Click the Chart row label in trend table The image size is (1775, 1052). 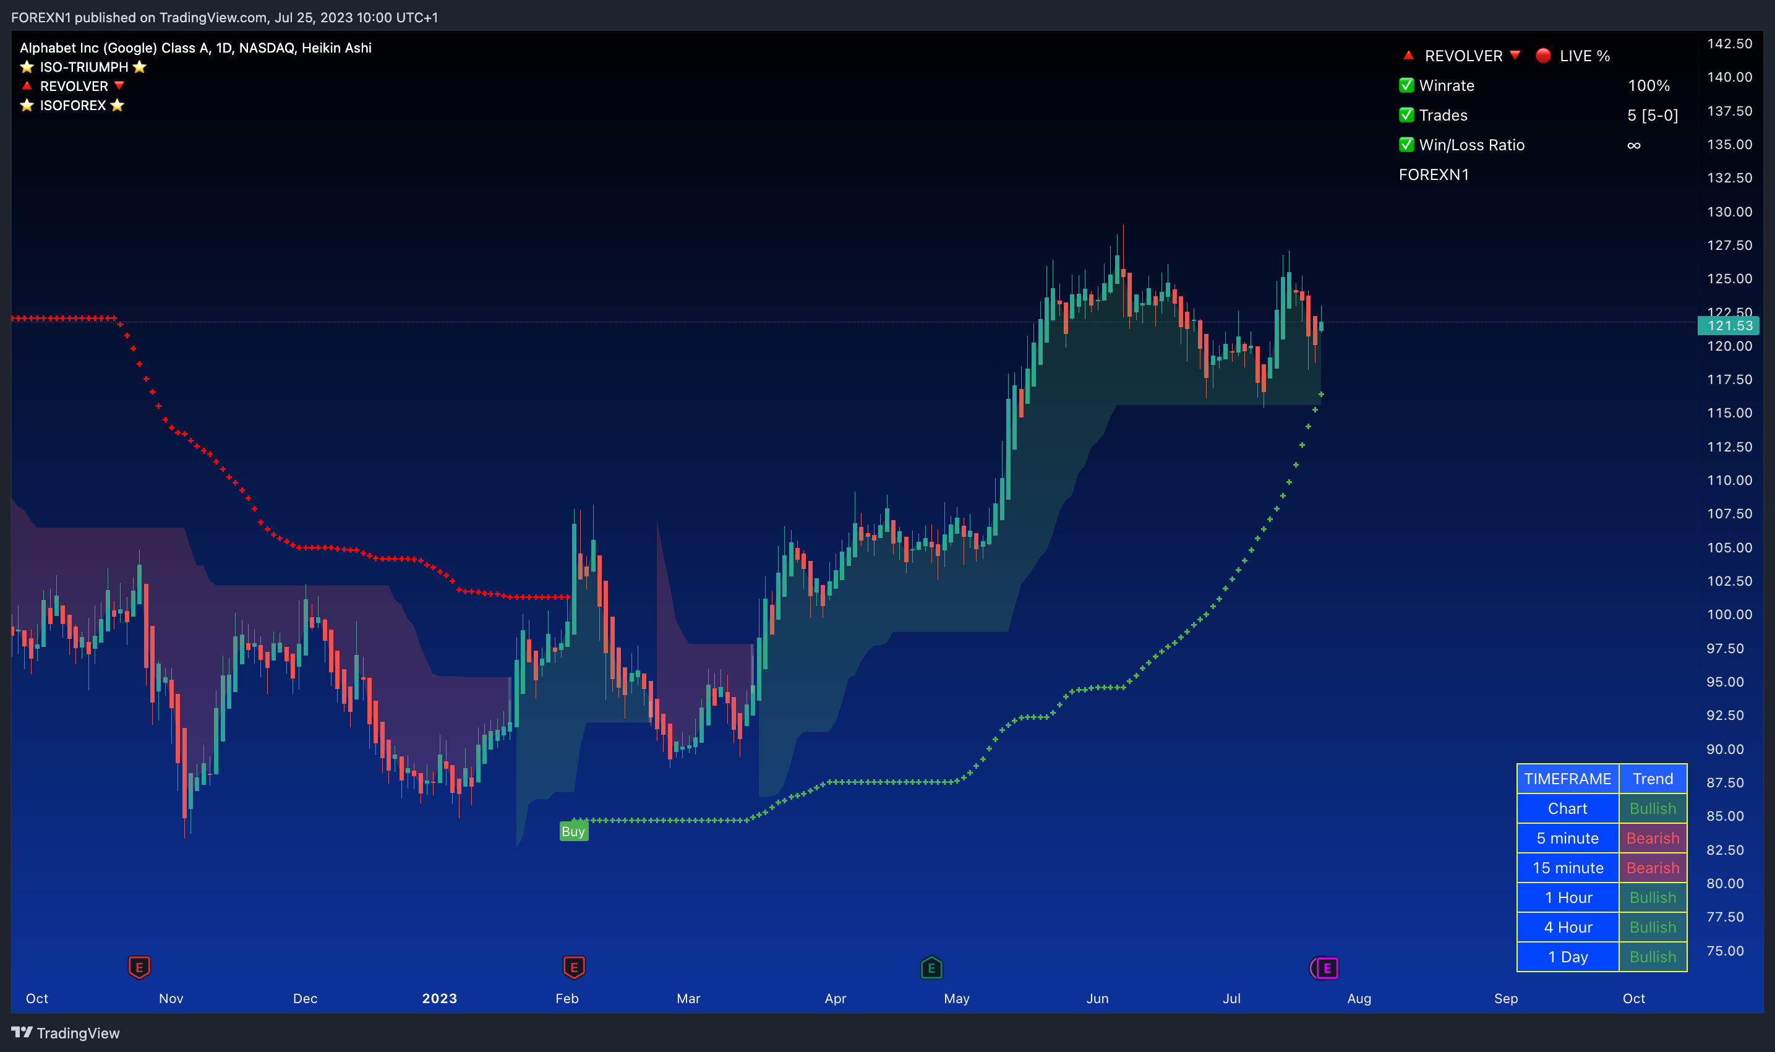tap(1568, 808)
